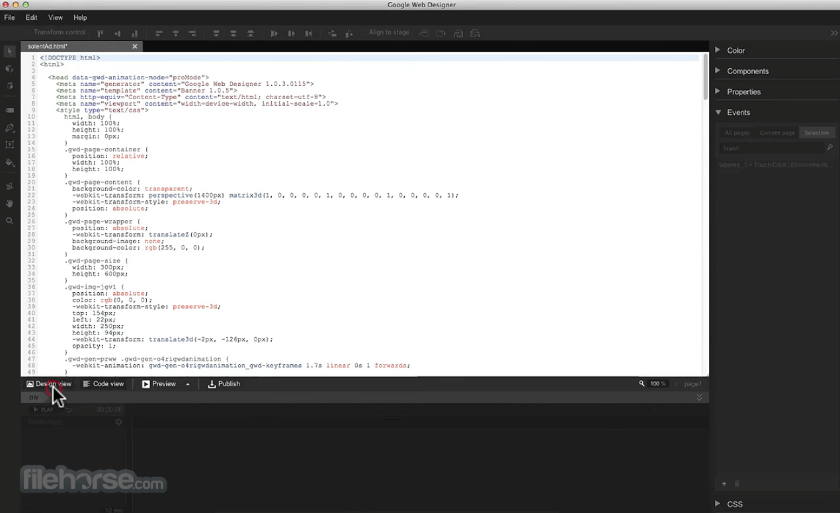
Task: Close the solentAd.html tab
Action: tap(135, 47)
